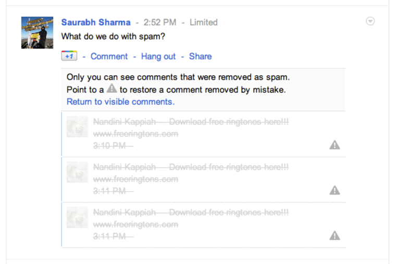The height and width of the screenshot is (264, 396).
Task: Click the faded avatar of the first spam comment
Action: (77, 127)
